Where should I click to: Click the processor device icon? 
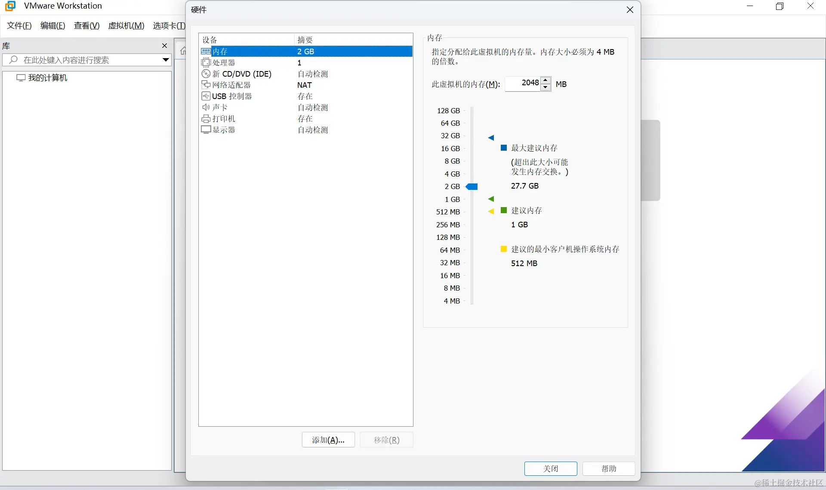(206, 62)
